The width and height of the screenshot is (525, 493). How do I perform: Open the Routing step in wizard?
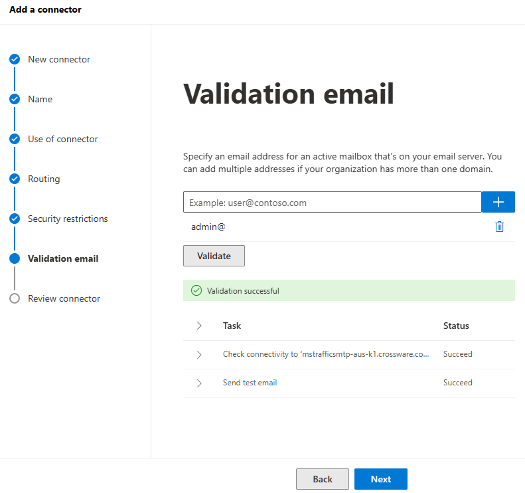point(44,179)
